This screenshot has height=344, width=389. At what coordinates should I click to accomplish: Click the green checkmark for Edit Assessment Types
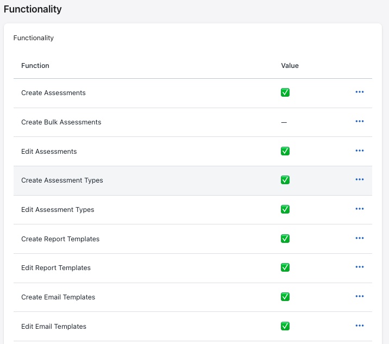point(285,209)
